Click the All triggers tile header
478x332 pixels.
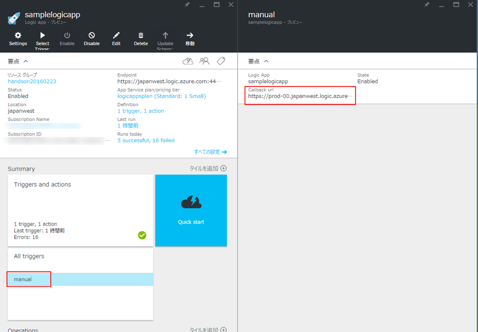(x=29, y=256)
